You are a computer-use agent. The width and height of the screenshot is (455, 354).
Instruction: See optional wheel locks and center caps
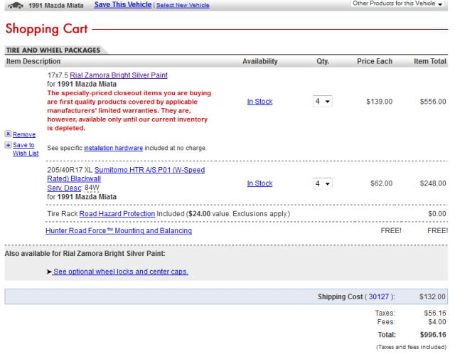(x=120, y=272)
